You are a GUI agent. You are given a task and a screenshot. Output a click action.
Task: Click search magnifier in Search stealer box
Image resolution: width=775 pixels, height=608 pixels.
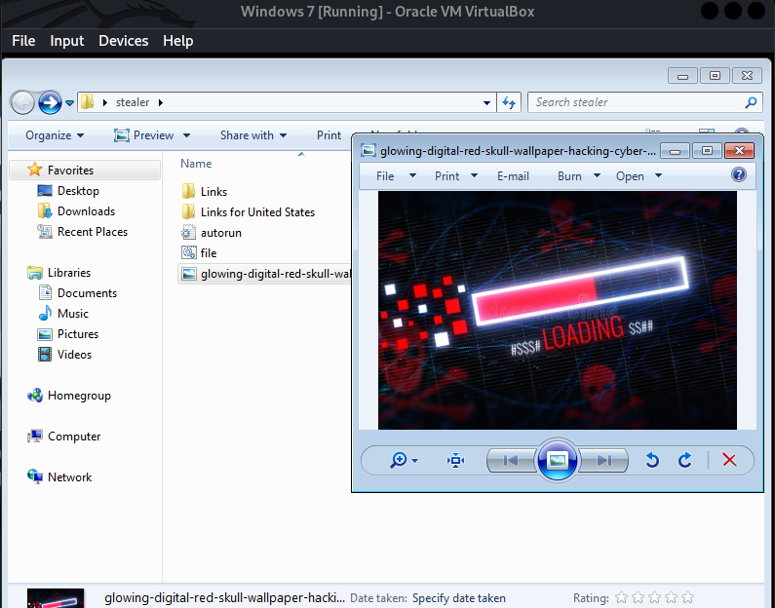(x=751, y=102)
